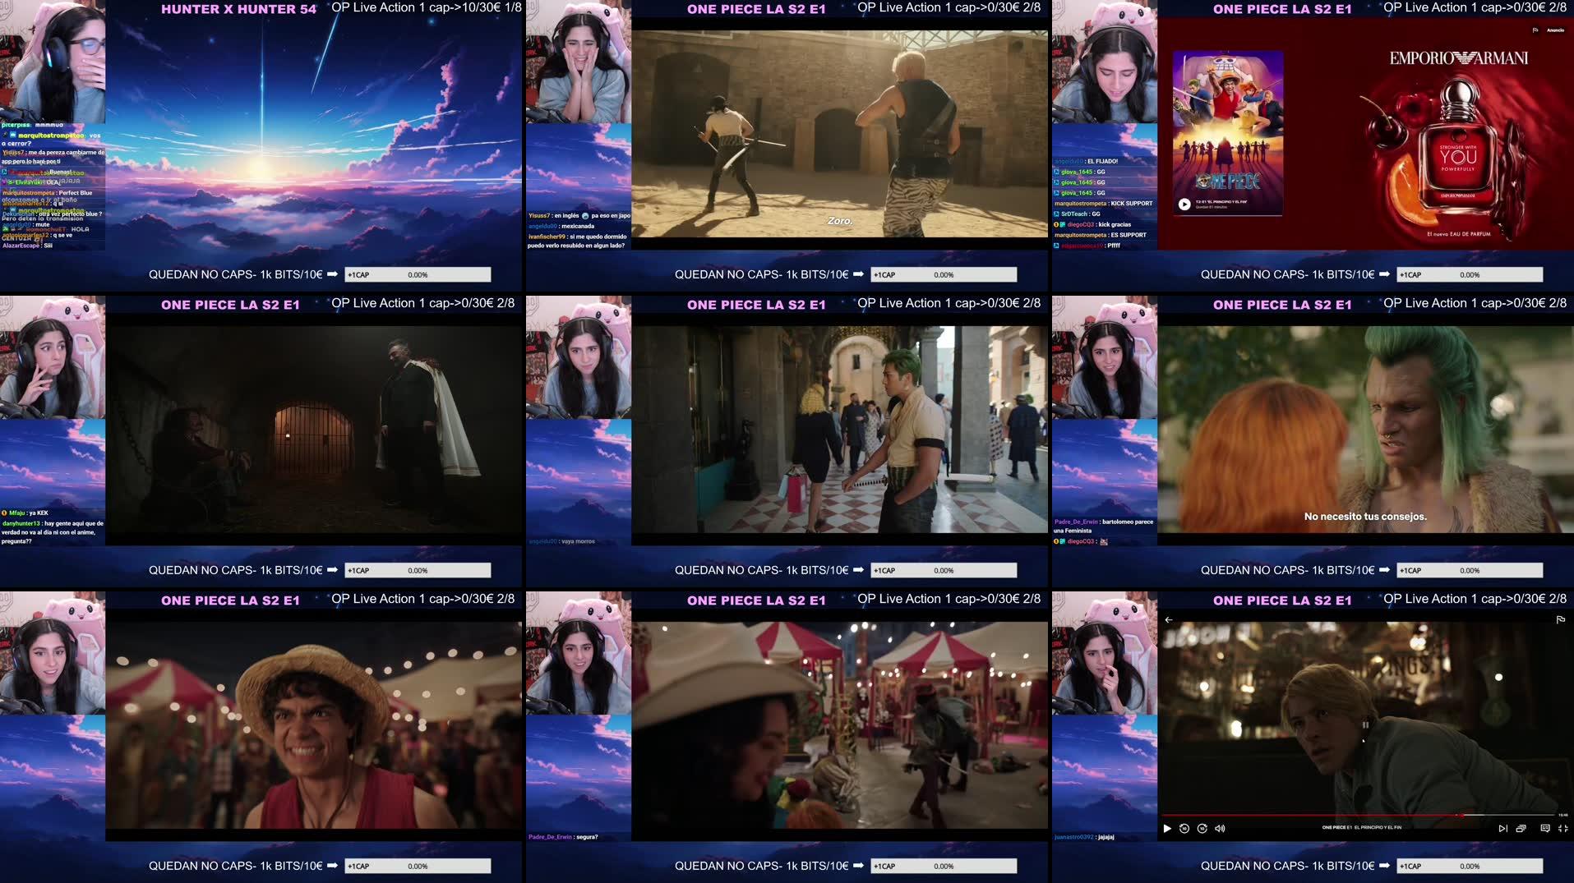Screen dimensions: 1574x883
Task: Click chat message 'diegoCQ3 : kick gracias'
Action: [x=1092, y=224]
